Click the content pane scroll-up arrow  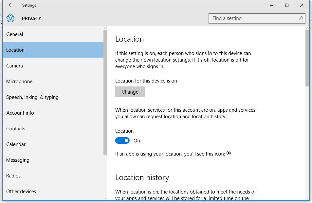[x=307, y=29]
